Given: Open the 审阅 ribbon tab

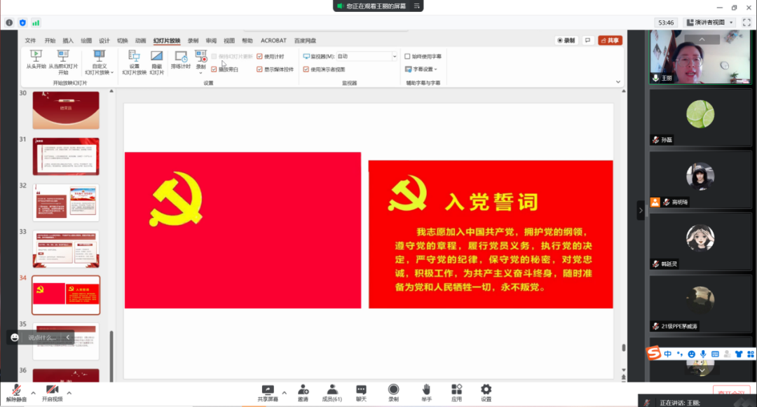Looking at the screenshot, I should tap(211, 41).
